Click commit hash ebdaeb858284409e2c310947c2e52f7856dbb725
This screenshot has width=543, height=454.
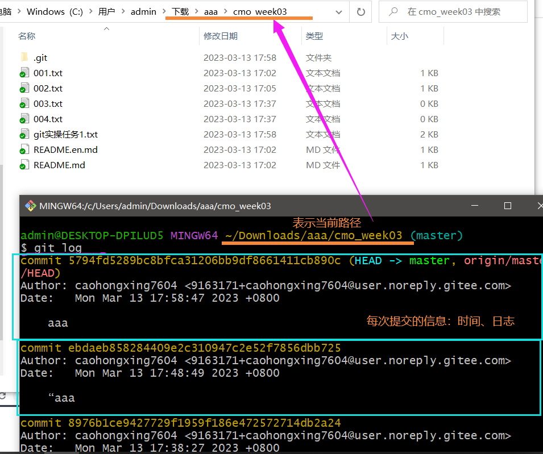coord(205,348)
